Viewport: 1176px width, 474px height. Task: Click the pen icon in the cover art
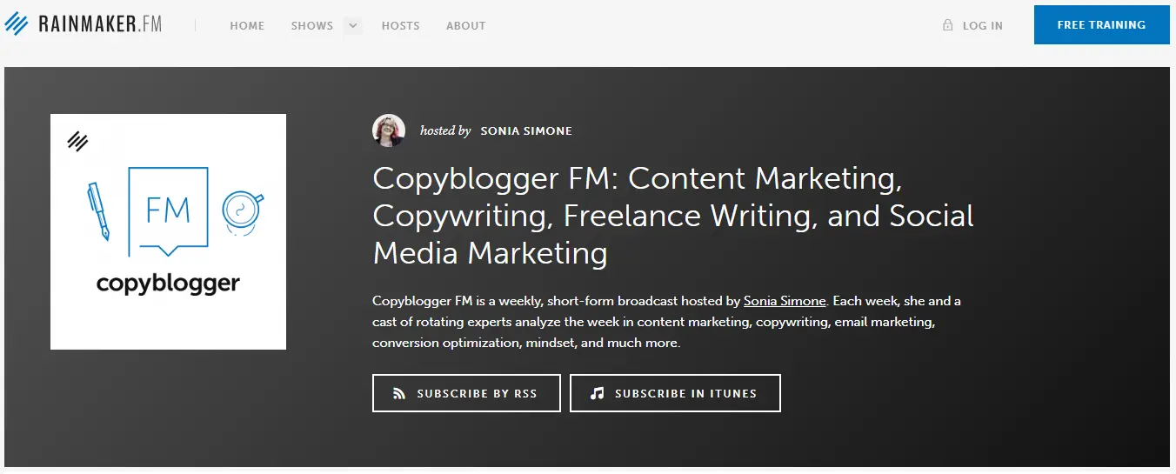coord(98,211)
